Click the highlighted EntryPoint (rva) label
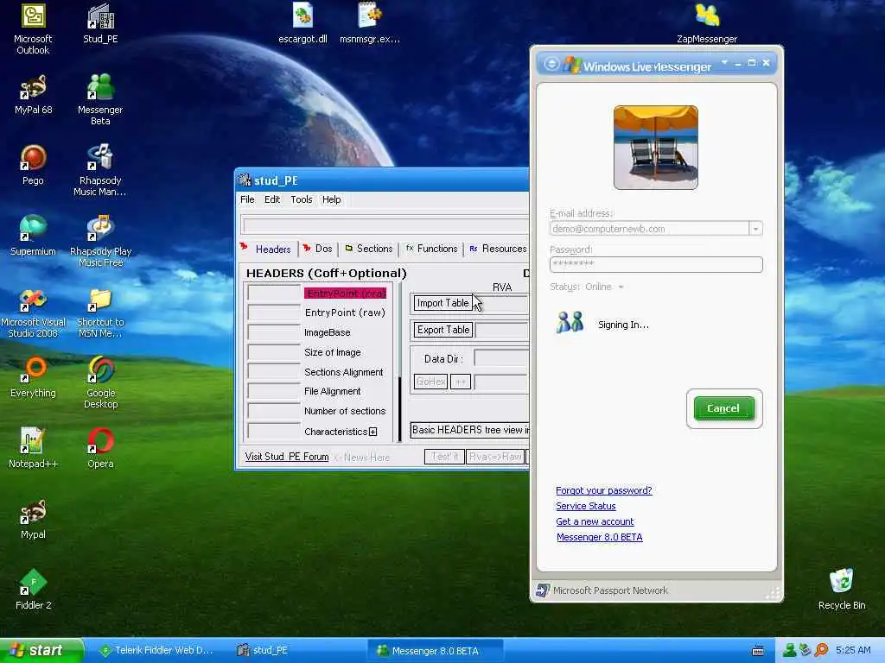 coord(346,294)
